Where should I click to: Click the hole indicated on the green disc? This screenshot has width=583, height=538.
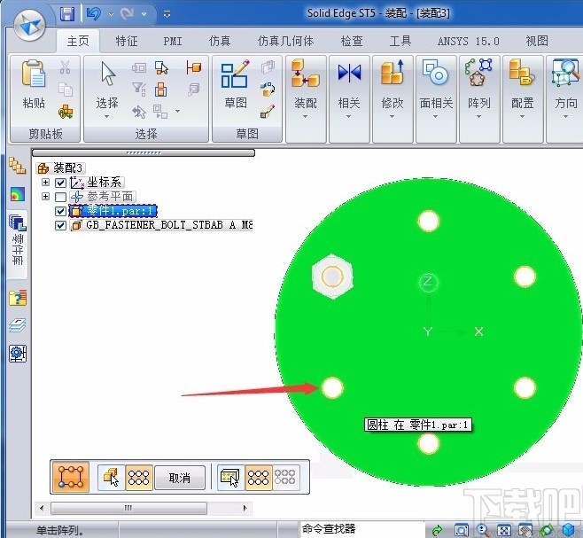332,387
